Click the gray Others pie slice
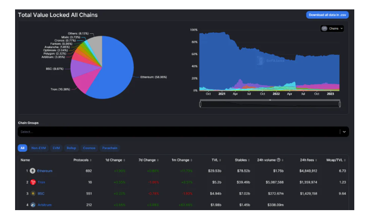Viewport: 367px width, 220px height. coord(96,46)
